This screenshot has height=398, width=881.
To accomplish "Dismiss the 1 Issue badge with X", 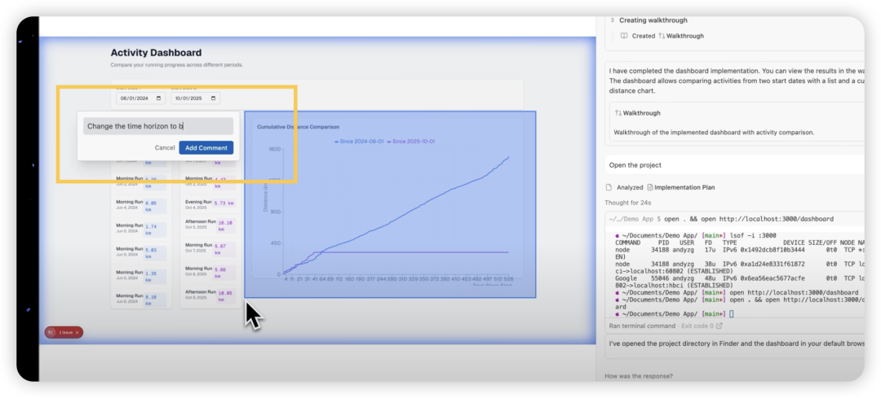I will pyautogui.click(x=77, y=333).
